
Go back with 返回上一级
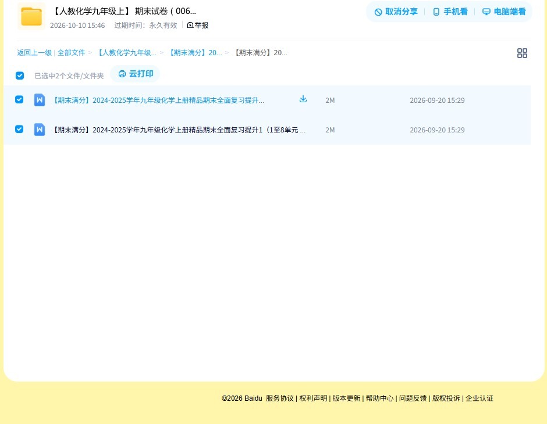(x=34, y=53)
